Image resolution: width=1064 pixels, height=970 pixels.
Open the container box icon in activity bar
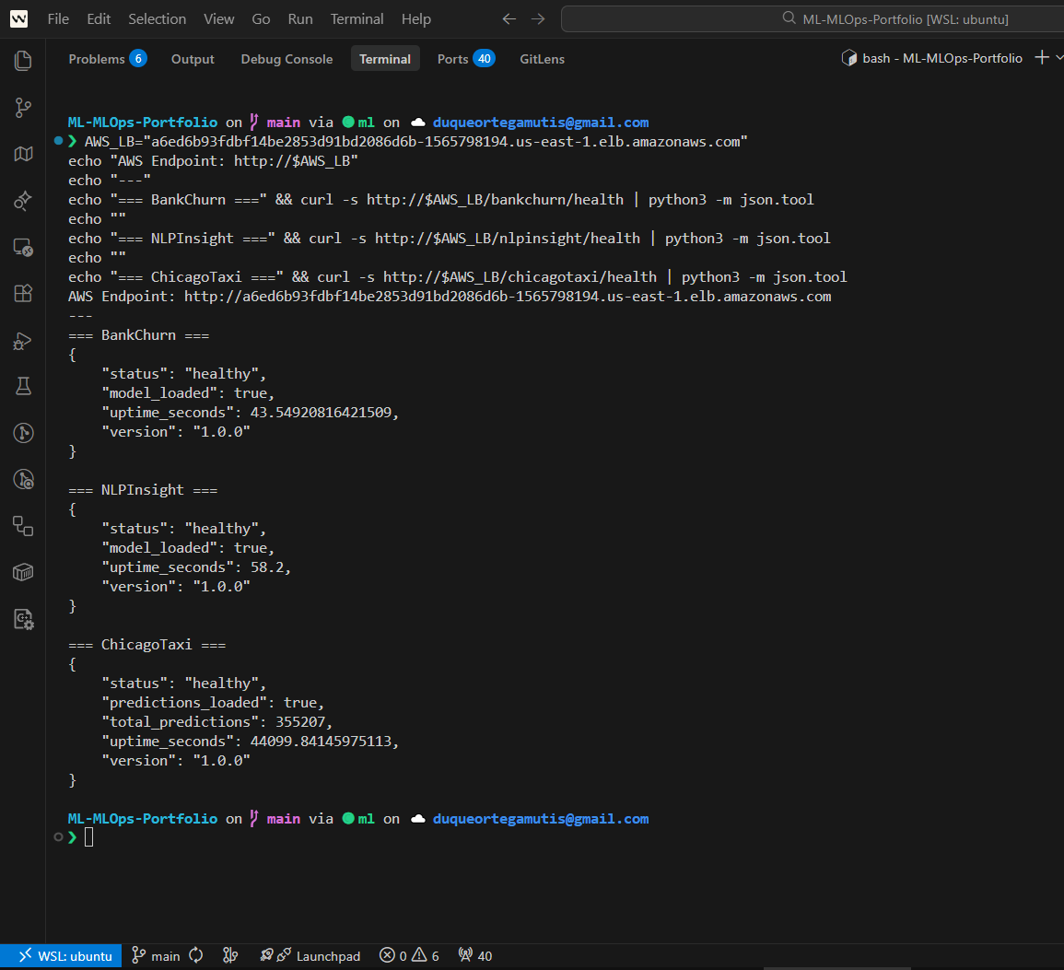[23, 572]
